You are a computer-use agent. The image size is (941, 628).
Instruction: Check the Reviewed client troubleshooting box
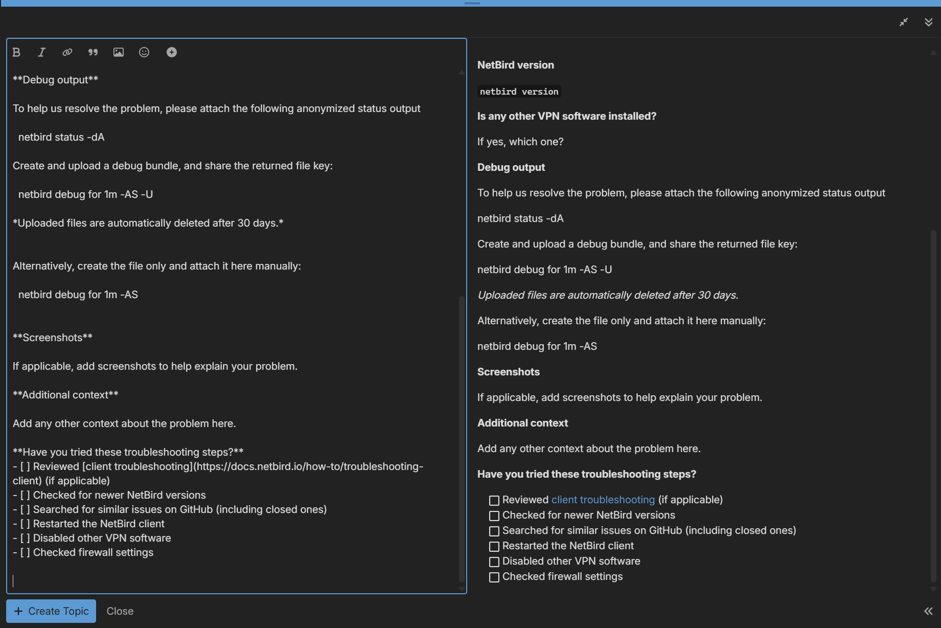coord(494,500)
